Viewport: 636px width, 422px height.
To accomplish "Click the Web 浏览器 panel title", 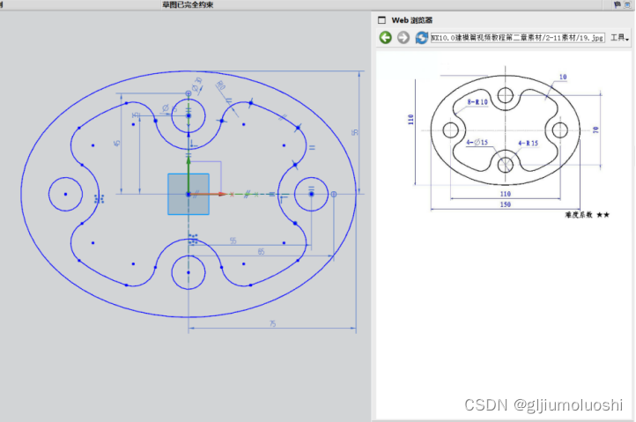I will point(412,20).
